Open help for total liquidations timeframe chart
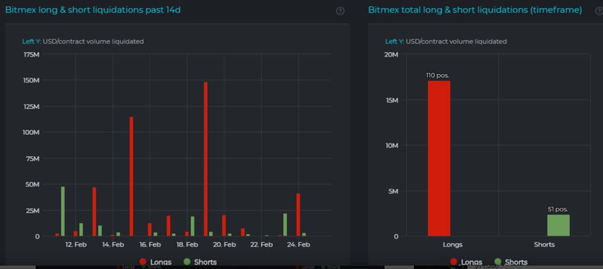603x269 pixels. coord(599,11)
